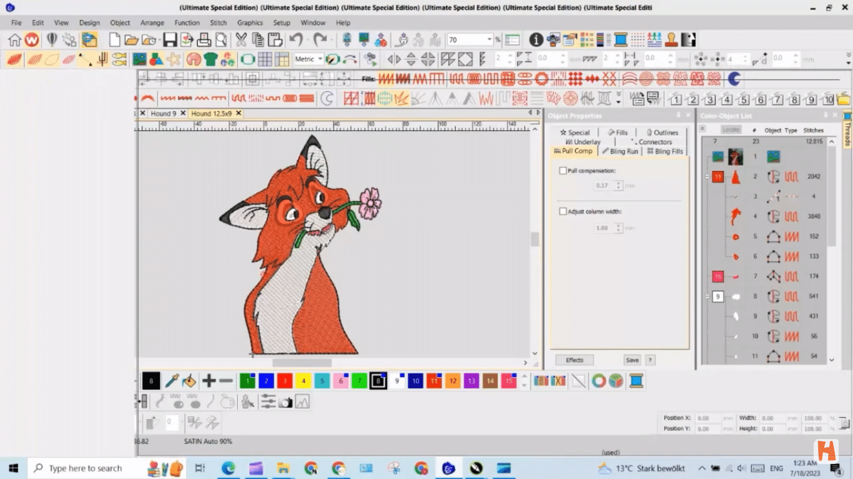This screenshot has width=853, height=479.
Task: Collapse the color 11 group in Color-Object List
Action: [708, 177]
